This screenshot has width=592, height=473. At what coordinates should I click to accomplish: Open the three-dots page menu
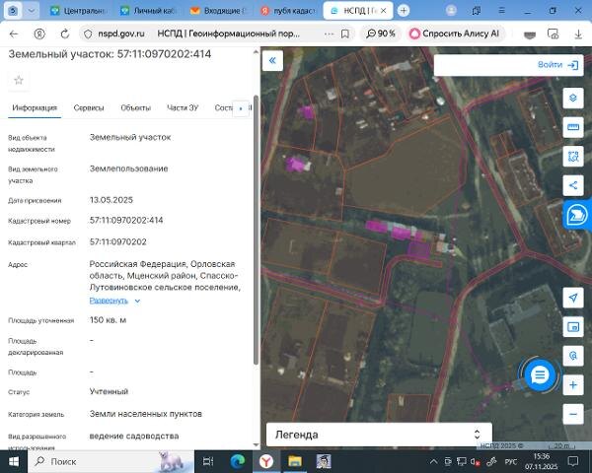click(x=329, y=34)
